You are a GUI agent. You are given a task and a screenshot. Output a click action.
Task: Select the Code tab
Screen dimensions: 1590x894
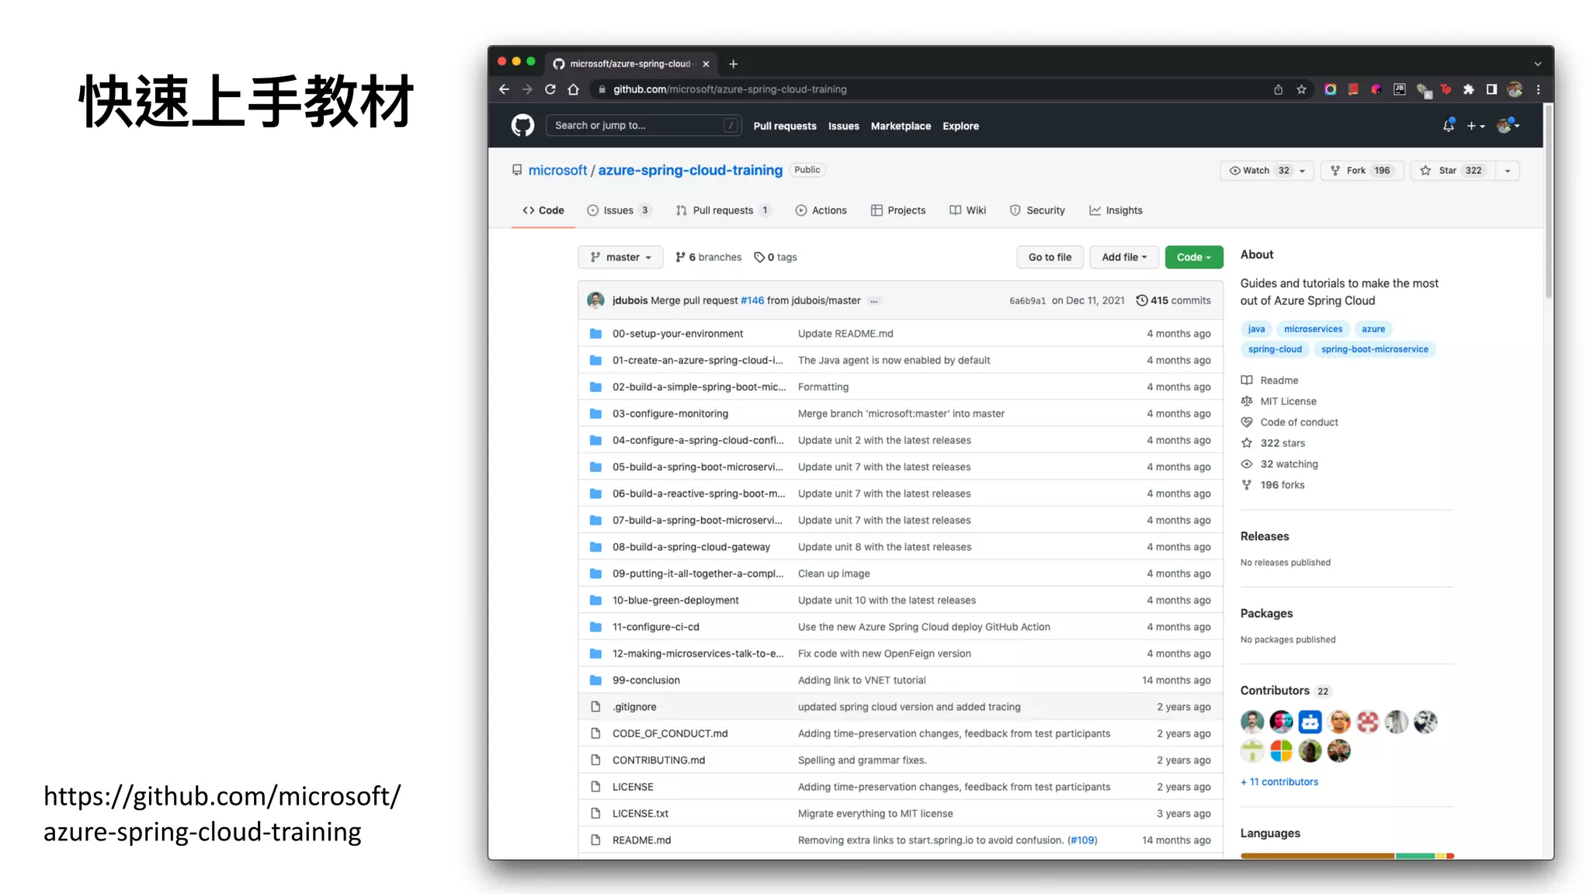543,210
